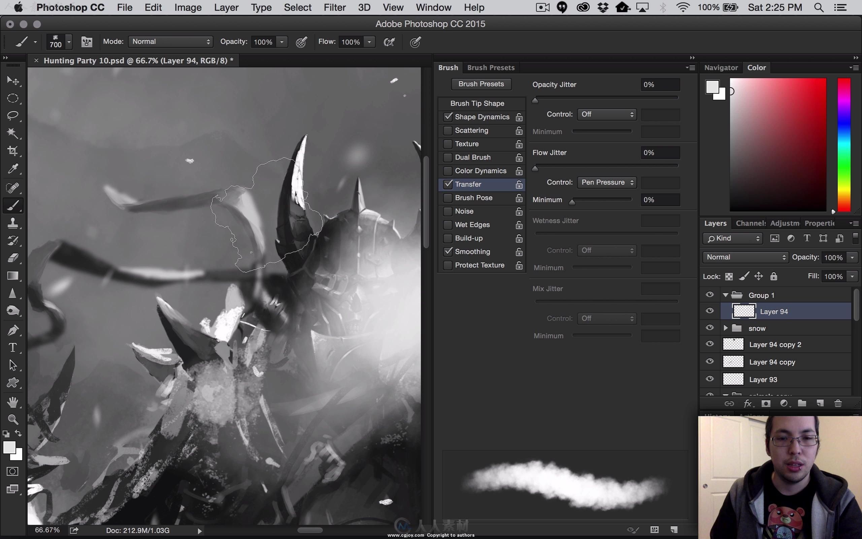Enable Scattering checkbox
This screenshot has height=539, width=862.
[x=448, y=130]
